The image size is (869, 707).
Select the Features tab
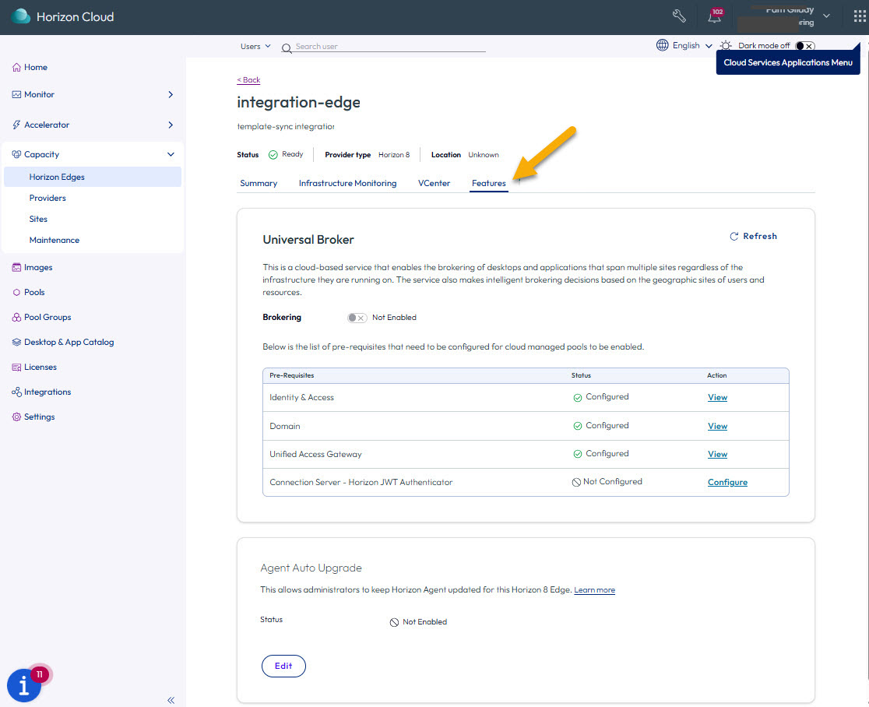click(x=489, y=184)
